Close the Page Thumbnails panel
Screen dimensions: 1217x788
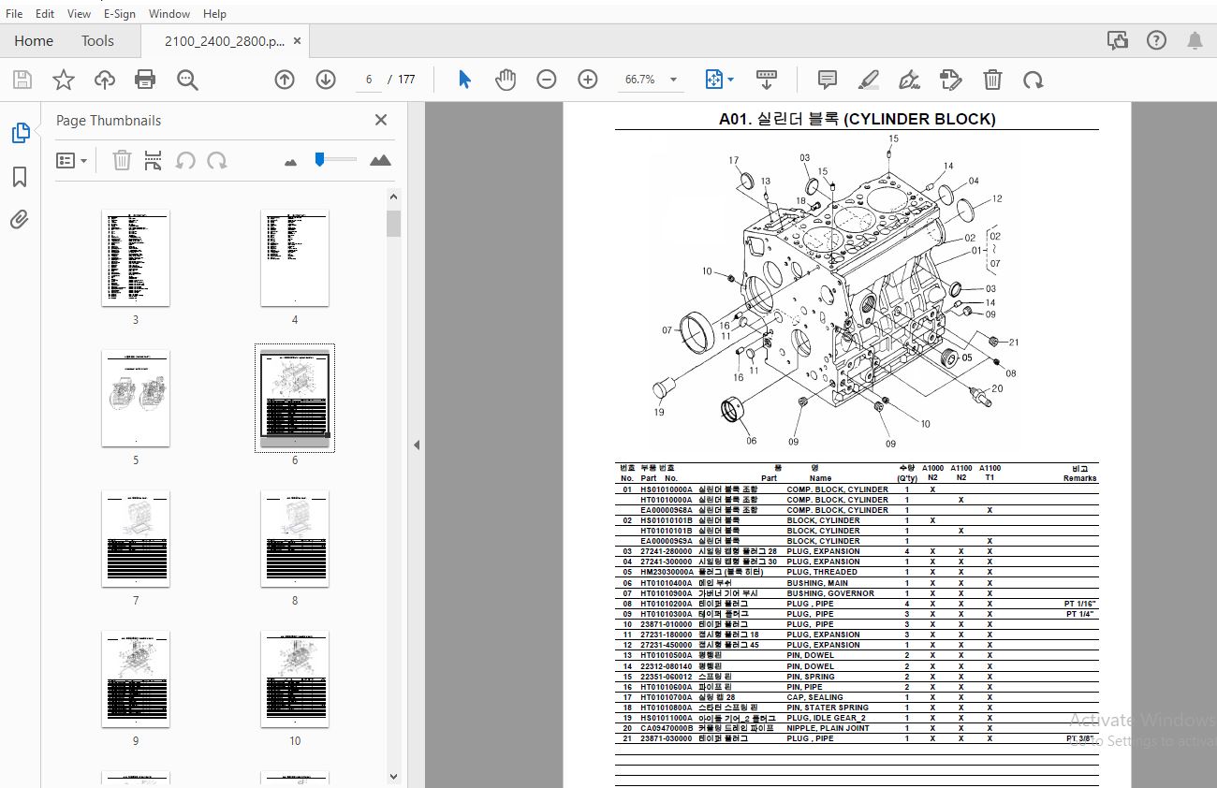click(381, 120)
